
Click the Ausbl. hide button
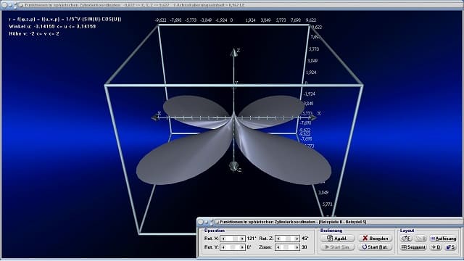coord(337,239)
